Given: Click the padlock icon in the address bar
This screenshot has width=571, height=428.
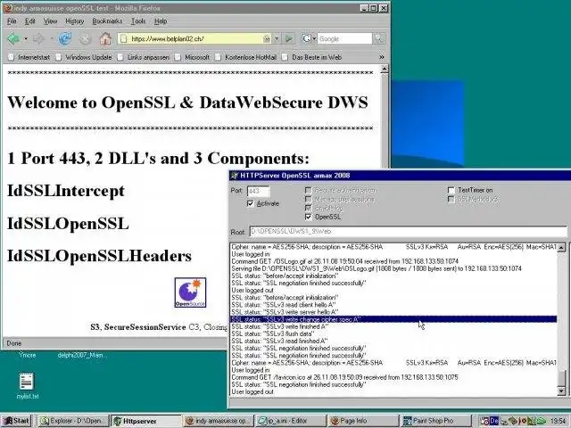Looking at the screenshot, I should 267,38.
